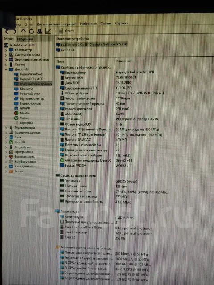Select the nVIDIA SLI device entry
Image resolution: width=214 pixels, height=285 pixels.
tap(66, 50)
